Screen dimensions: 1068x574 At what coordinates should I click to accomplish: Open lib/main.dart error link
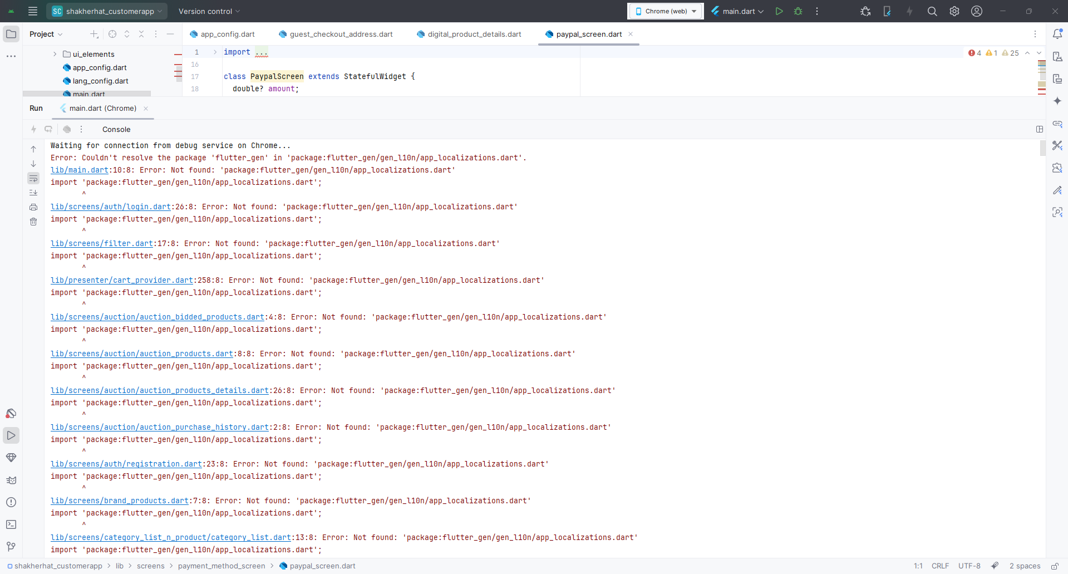[80, 170]
